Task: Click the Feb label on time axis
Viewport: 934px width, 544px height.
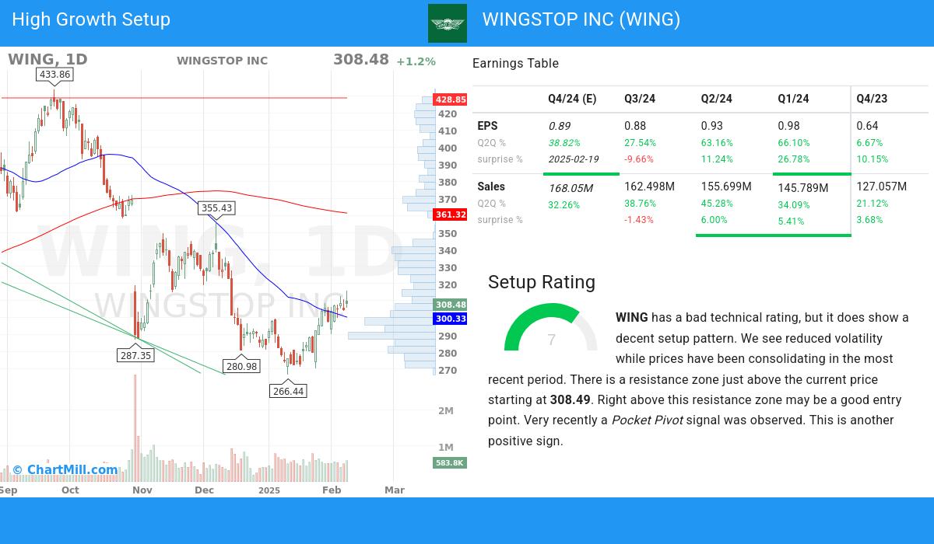Action: click(332, 490)
